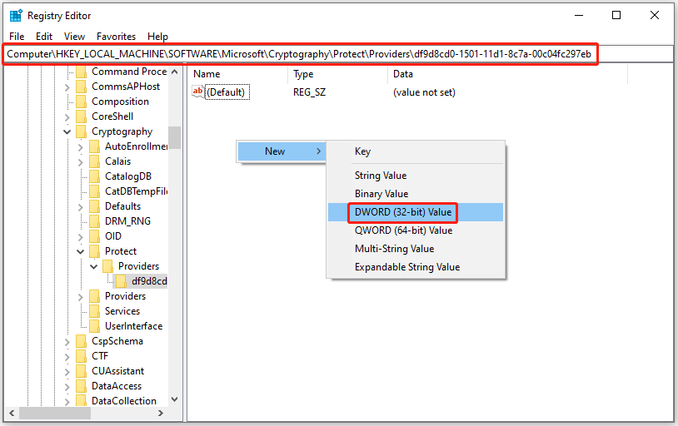Choose Multi-String Value from the submenu
Viewport: 678px width, 426px height.
point(416,249)
